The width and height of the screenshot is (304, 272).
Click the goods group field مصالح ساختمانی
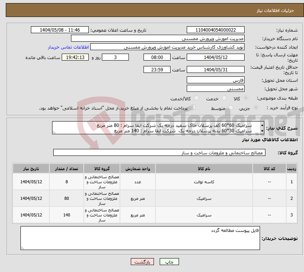(x=159, y=152)
